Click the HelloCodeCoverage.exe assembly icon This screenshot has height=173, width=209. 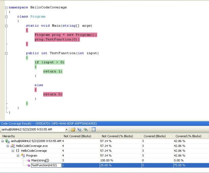(12, 146)
